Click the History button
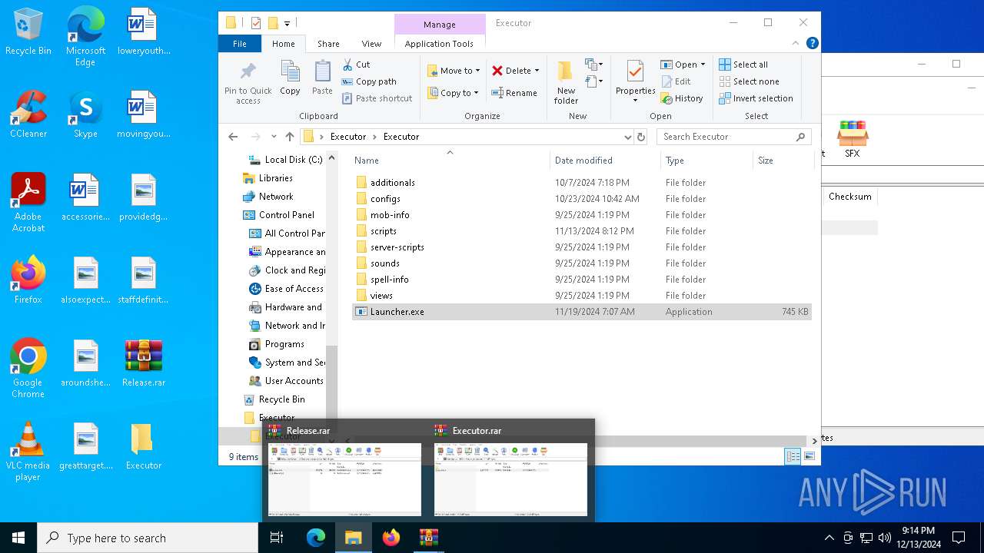Screen dimensions: 984x553 pos(682,98)
